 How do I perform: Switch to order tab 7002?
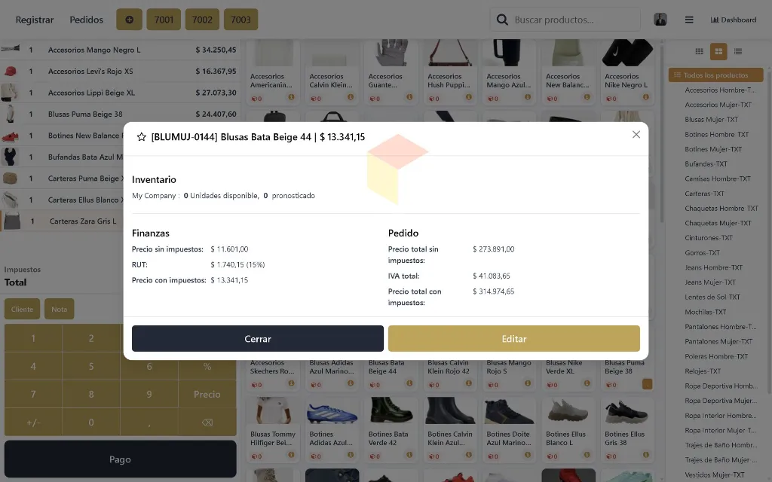click(202, 20)
